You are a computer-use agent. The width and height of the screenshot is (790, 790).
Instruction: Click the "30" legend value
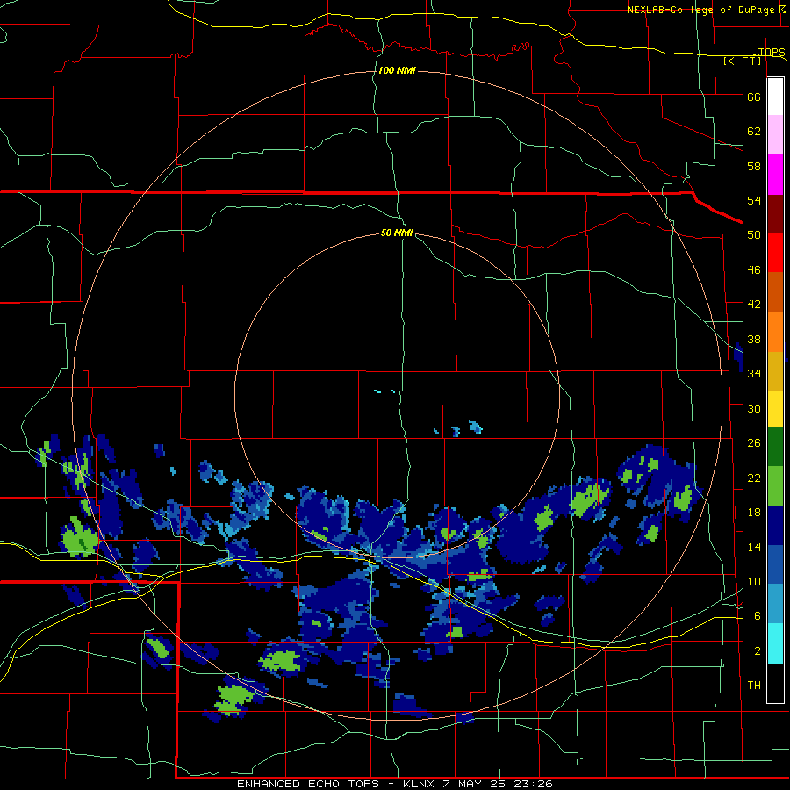[754, 408]
